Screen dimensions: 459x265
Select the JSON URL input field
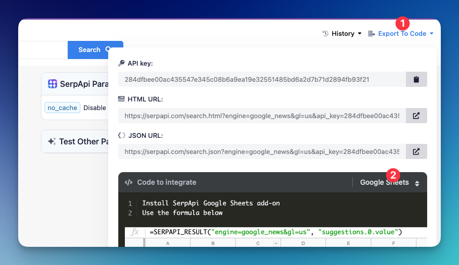click(262, 151)
